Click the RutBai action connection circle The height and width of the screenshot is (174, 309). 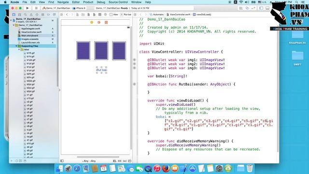pos(134,84)
